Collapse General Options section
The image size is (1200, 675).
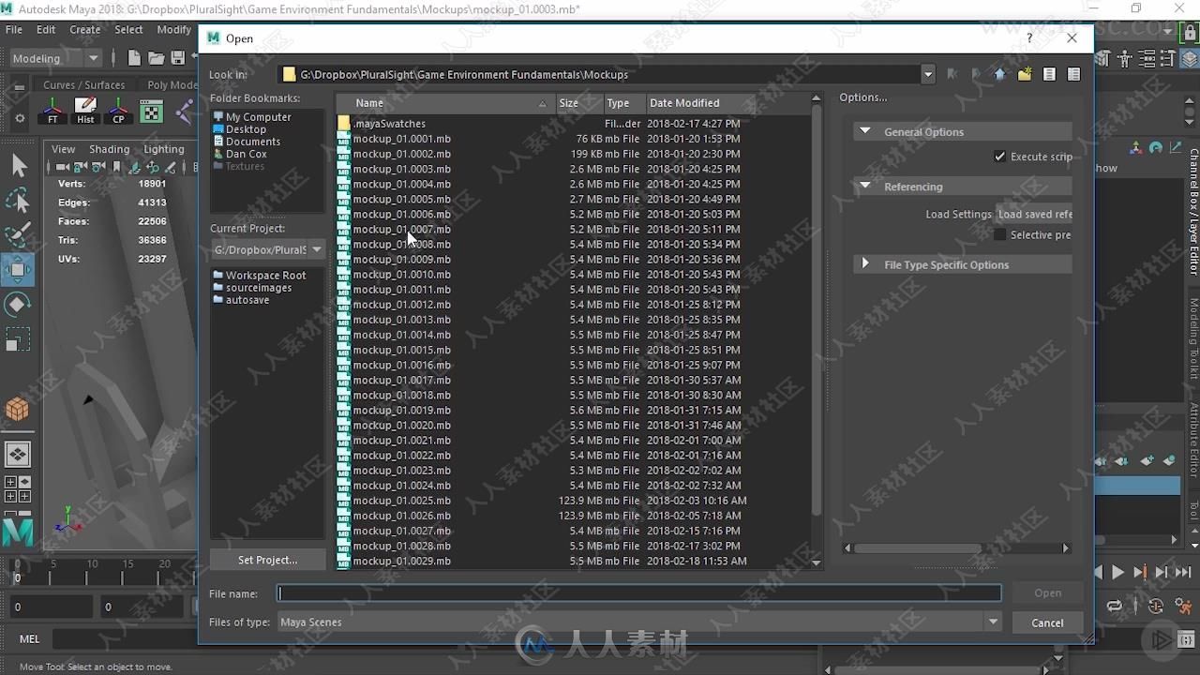(x=865, y=131)
